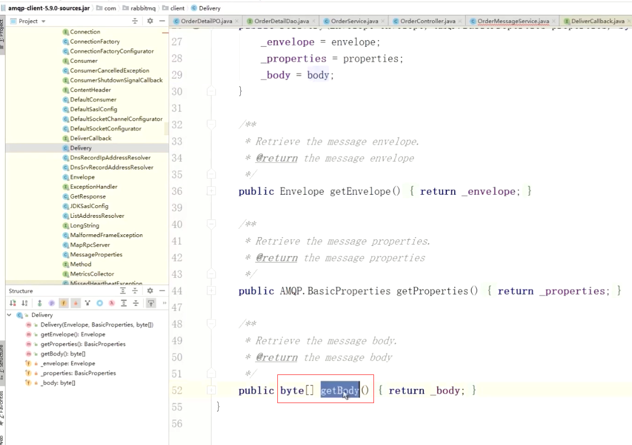Screen dimensions: 632x445
Task: Click the 'Delivery' breadcrumb segment
Action: tap(206, 8)
